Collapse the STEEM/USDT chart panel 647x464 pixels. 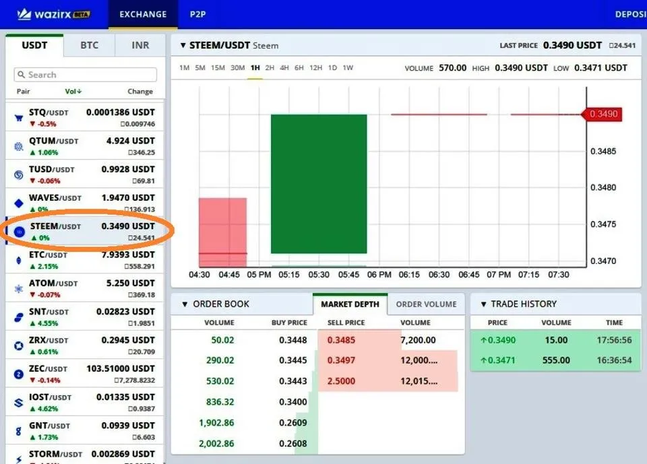(182, 46)
